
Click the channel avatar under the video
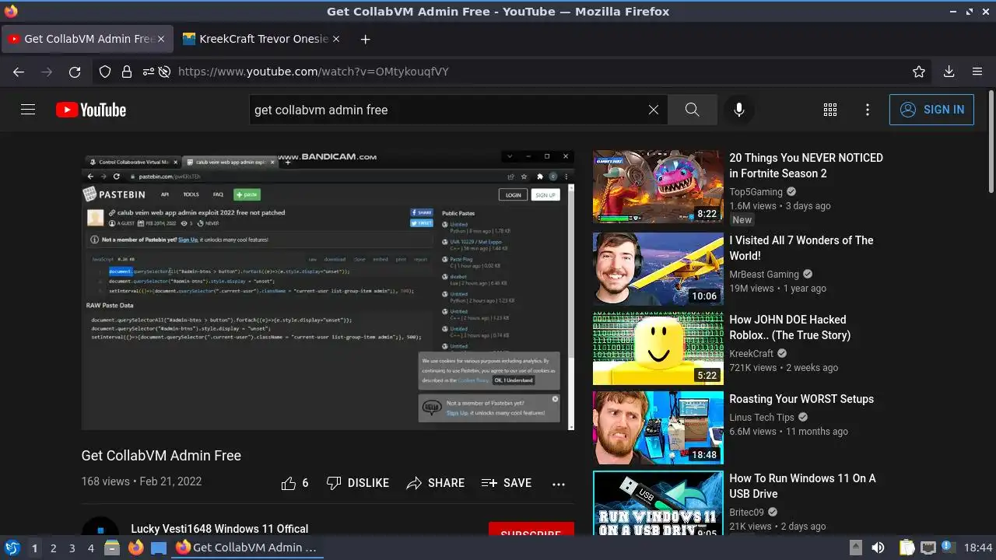click(100, 527)
